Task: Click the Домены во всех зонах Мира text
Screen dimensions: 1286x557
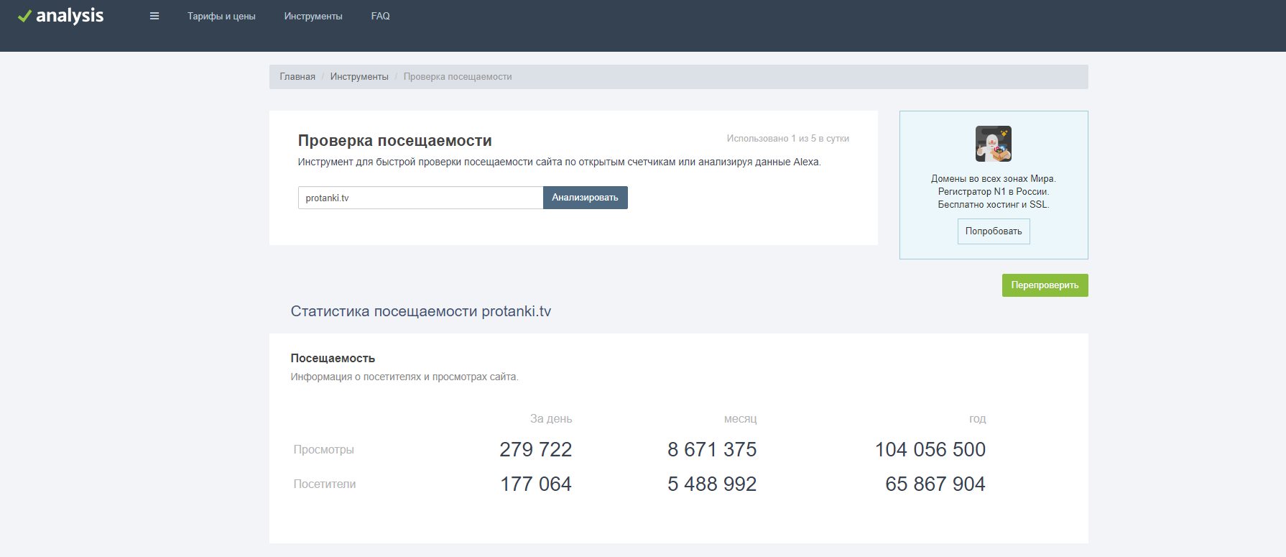Action: point(993,179)
